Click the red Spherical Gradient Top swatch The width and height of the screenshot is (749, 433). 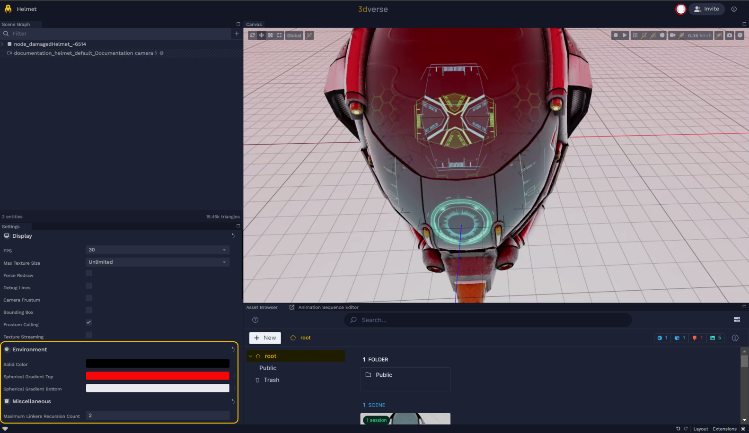coord(157,376)
